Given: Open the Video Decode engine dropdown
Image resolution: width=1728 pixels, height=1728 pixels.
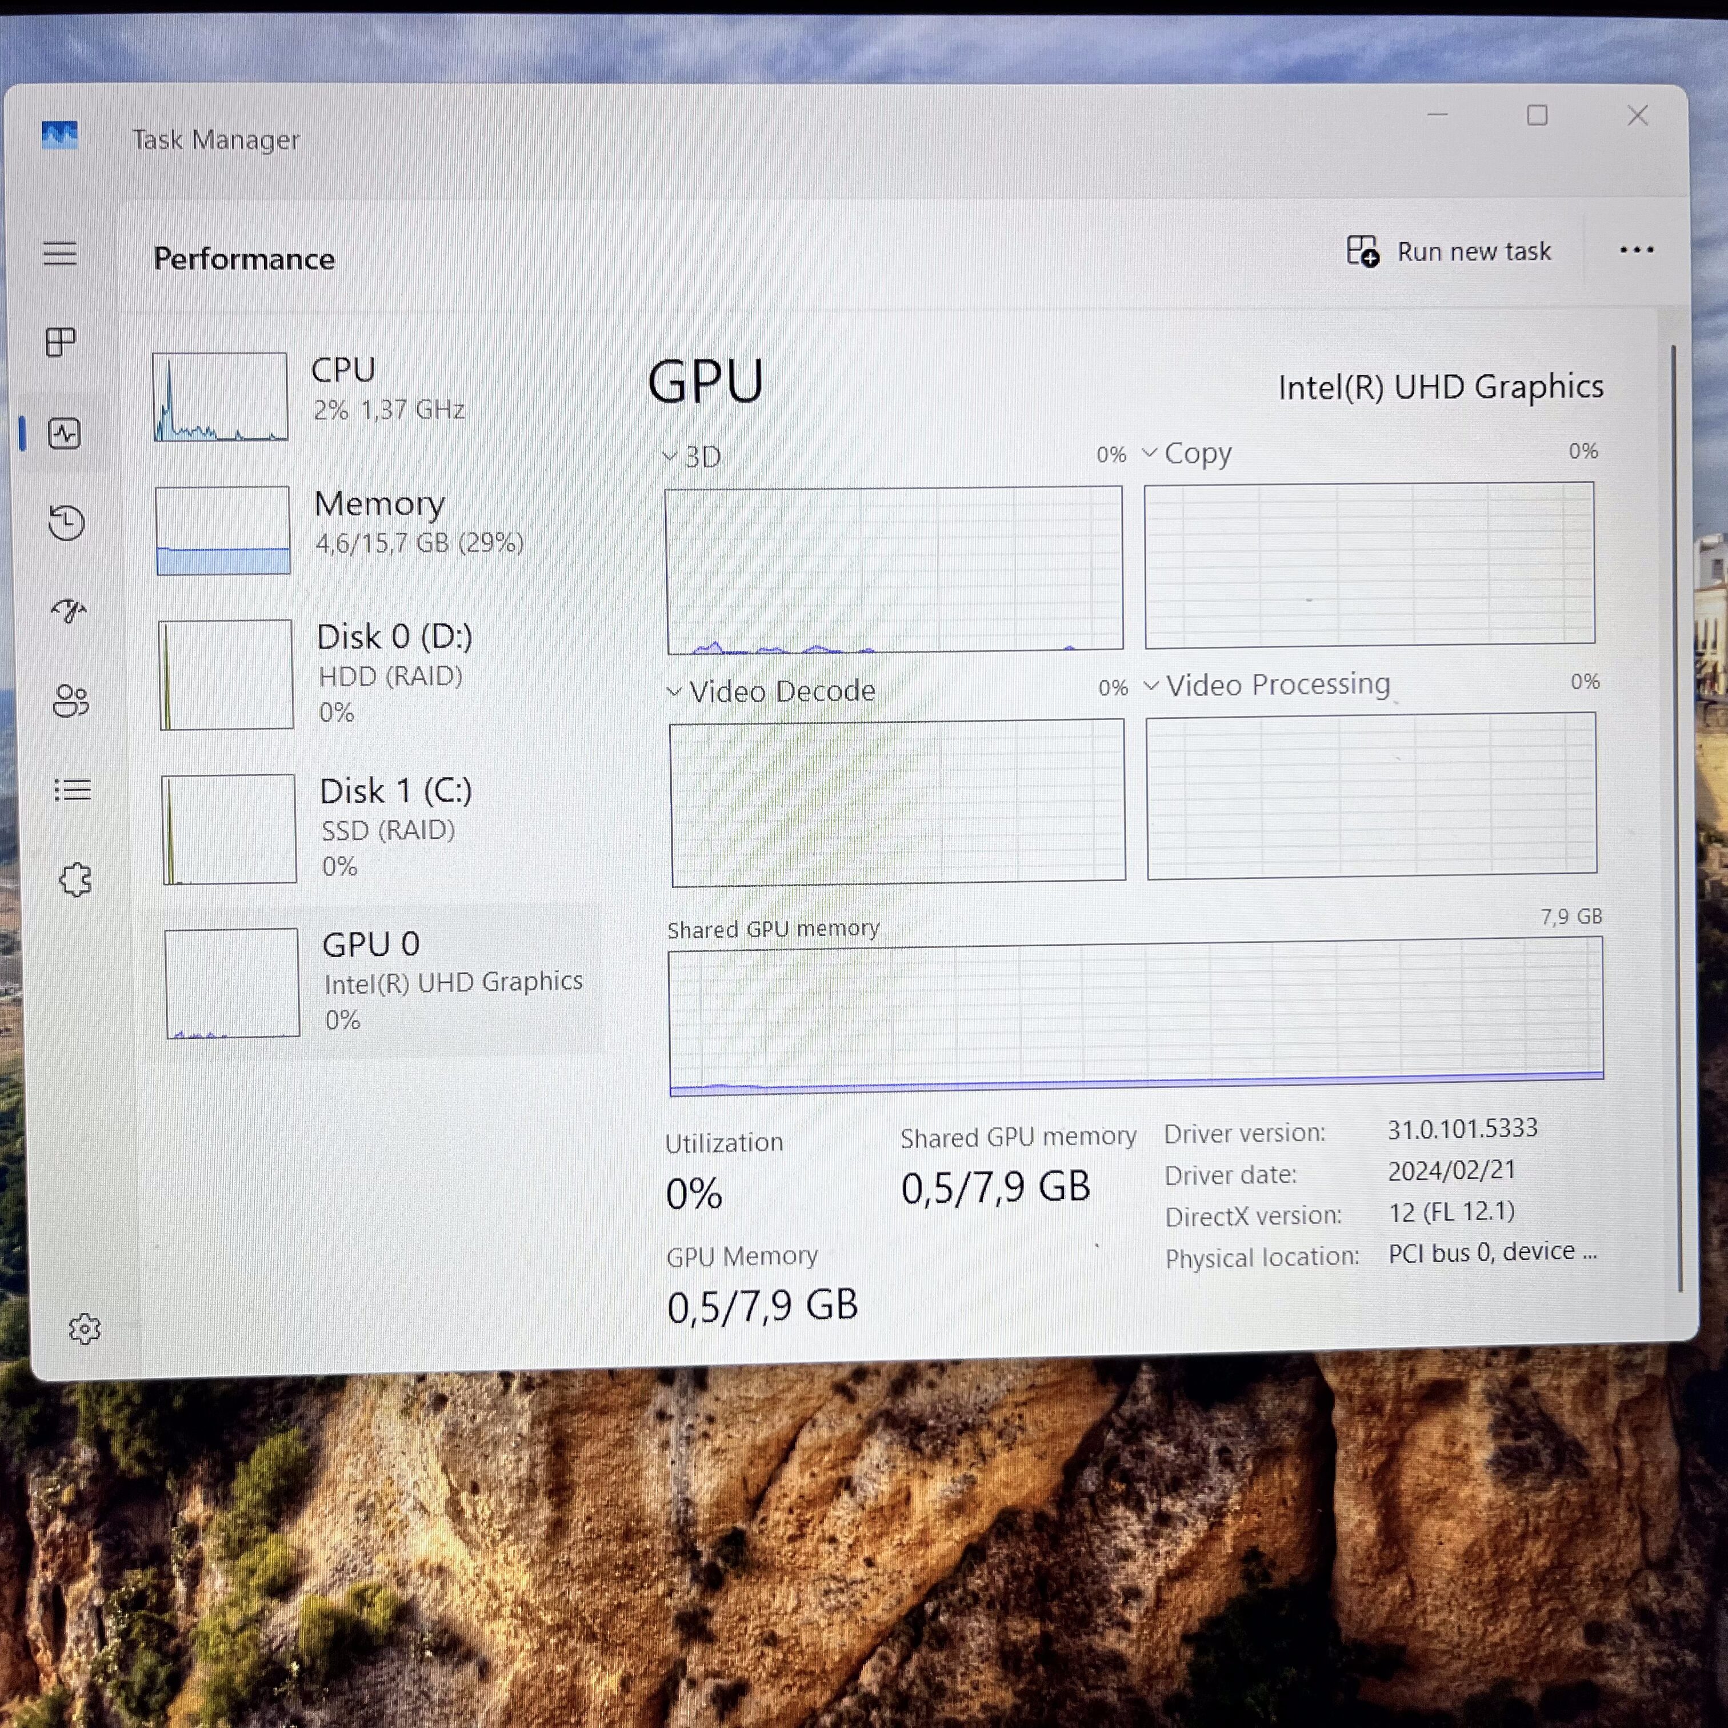Looking at the screenshot, I should 771,691.
